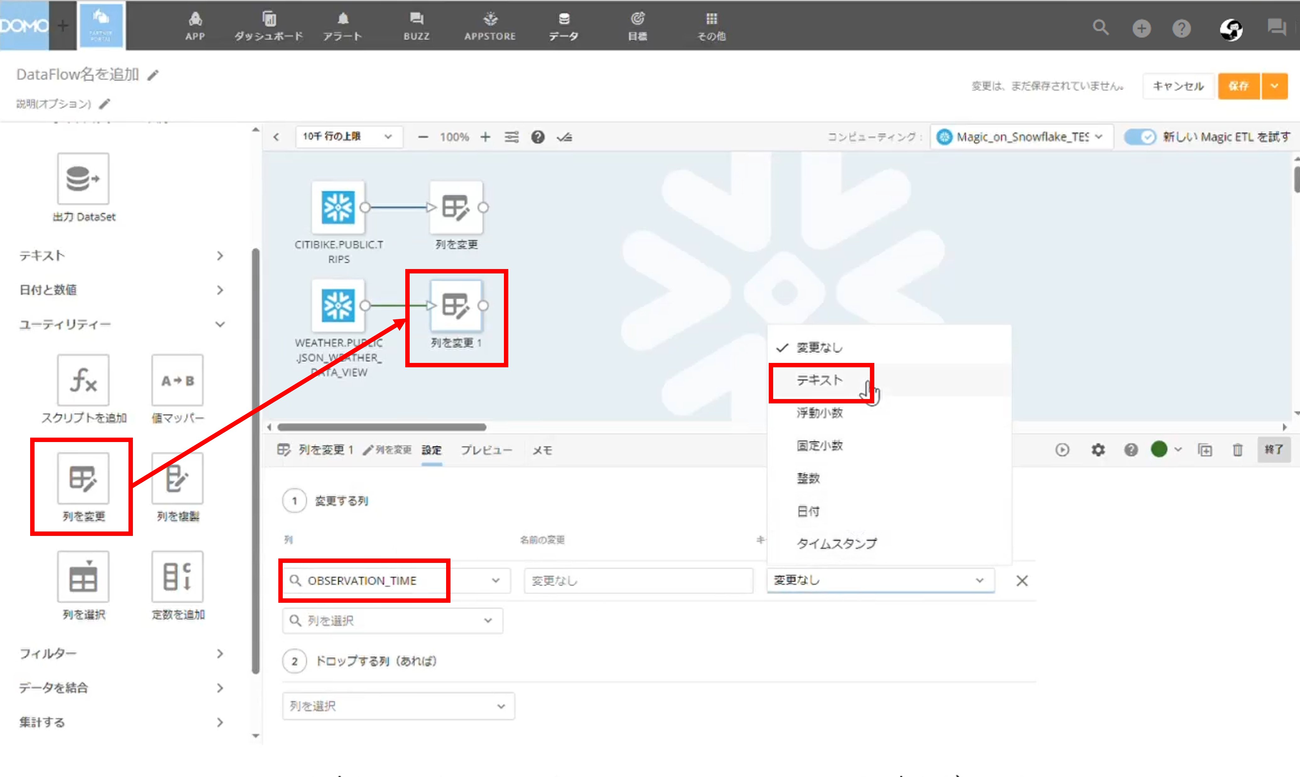Choose テキスト from type menu
The image size is (1300, 777).
889,380
